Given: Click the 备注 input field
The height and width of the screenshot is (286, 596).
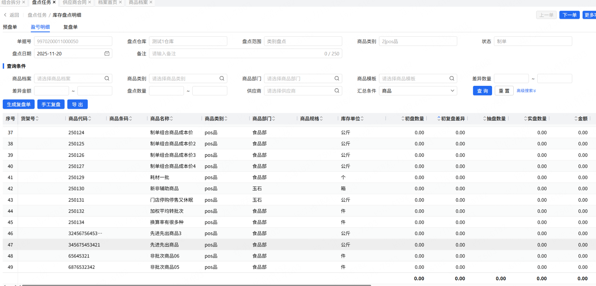Looking at the screenshot, I should 237,54.
